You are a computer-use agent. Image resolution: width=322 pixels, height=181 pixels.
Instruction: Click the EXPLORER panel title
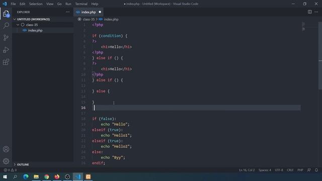tap(24, 12)
